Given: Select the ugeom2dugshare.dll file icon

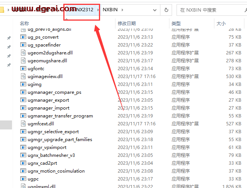Looking at the screenshot, I should click(x=23, y=53).
